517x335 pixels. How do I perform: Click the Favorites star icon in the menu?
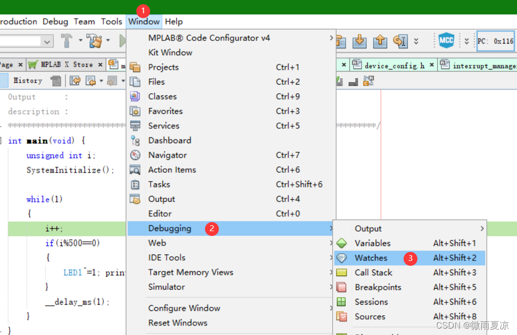[135, 111]
